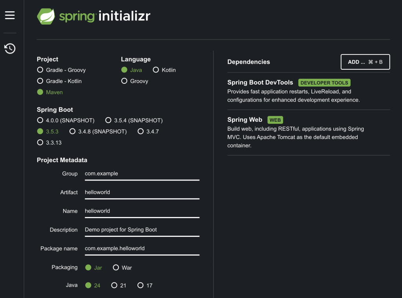Set Java version to 24
402x298 pixels.
[93, 285]
